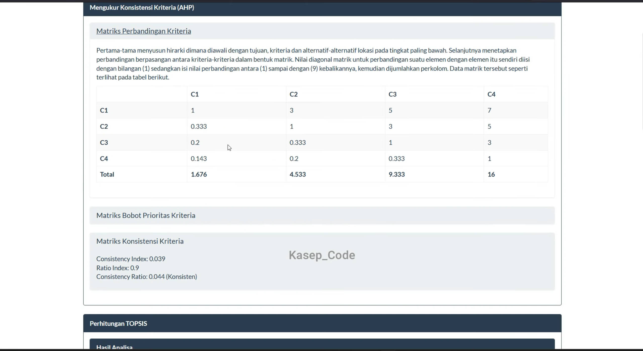This screenshot has width=643, height=351.
Task: Click value 7 in row C1
Action: (489, 110)
